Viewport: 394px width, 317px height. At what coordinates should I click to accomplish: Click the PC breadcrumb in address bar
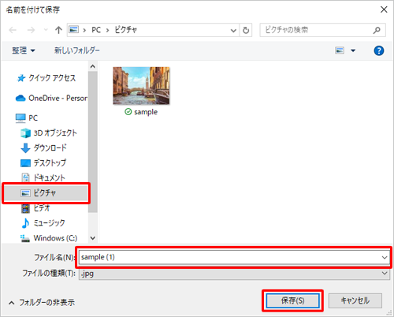click(x=96, y=30)
